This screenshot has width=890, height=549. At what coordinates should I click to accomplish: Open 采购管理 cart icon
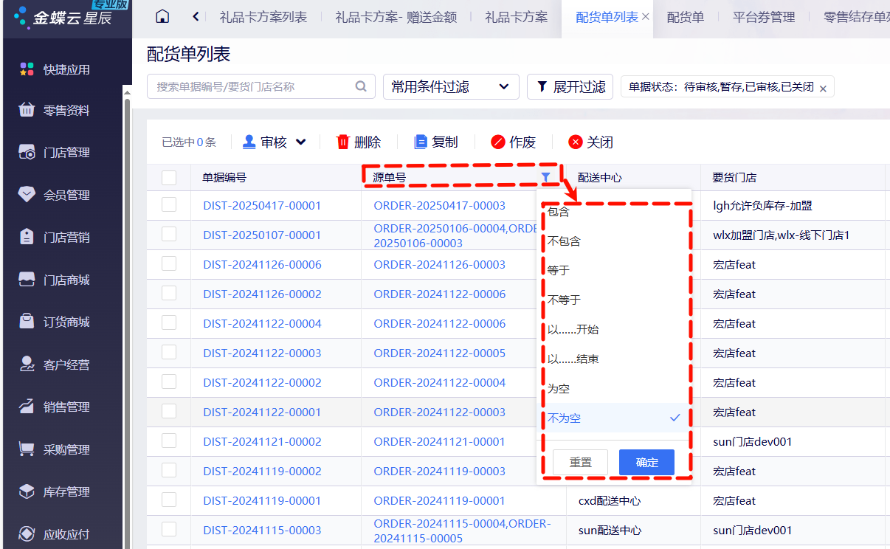[x=27, y=449]
